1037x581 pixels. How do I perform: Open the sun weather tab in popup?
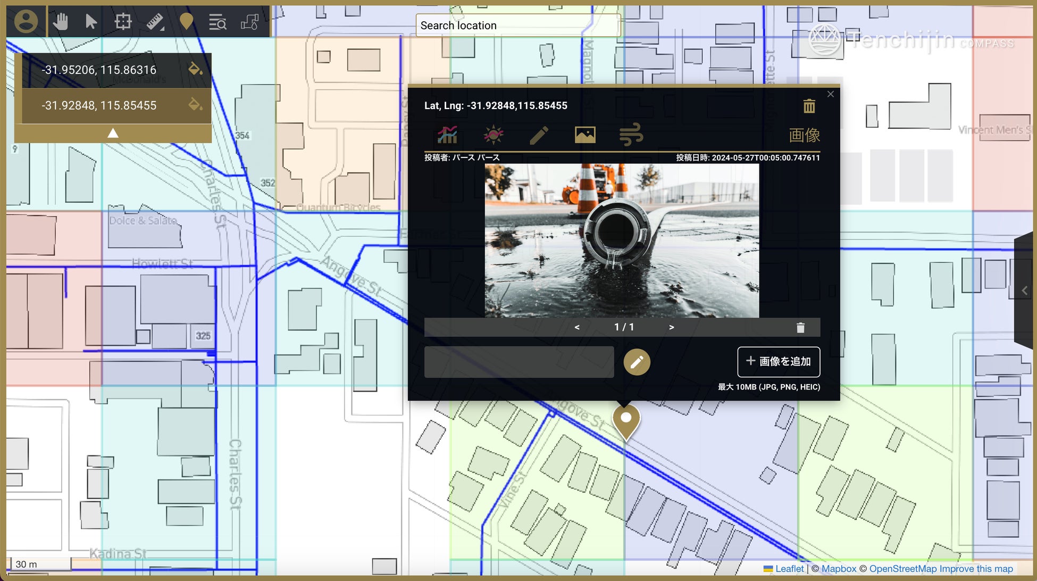point(493,135)
